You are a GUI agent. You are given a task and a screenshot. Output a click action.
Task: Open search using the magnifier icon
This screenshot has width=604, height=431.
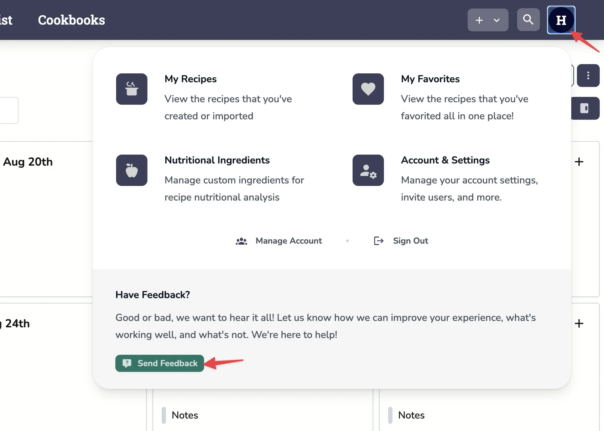(528, 20)
